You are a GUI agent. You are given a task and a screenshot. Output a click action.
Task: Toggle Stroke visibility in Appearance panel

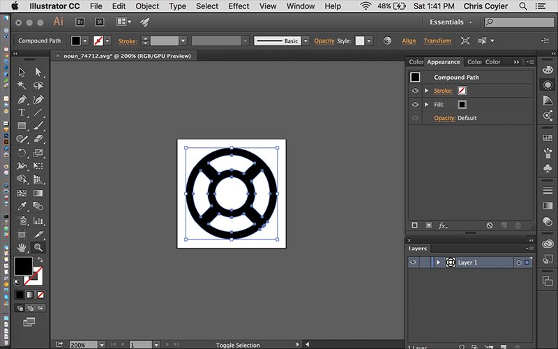pos(415,91)
